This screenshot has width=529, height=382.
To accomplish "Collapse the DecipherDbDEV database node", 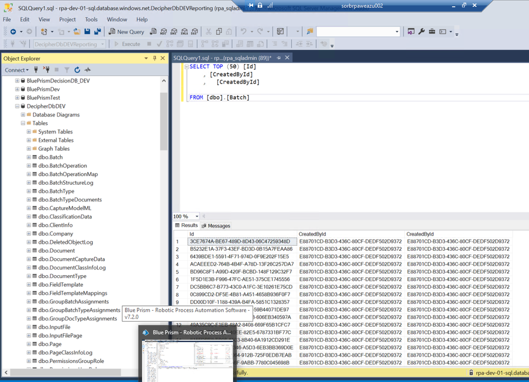I will pos(17,106).
